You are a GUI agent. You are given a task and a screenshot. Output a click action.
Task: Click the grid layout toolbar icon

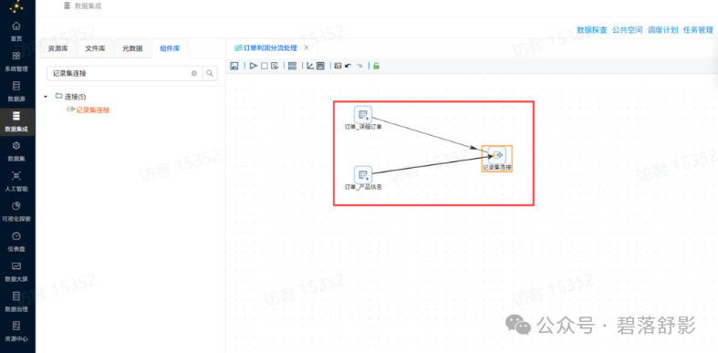point(292,66)
